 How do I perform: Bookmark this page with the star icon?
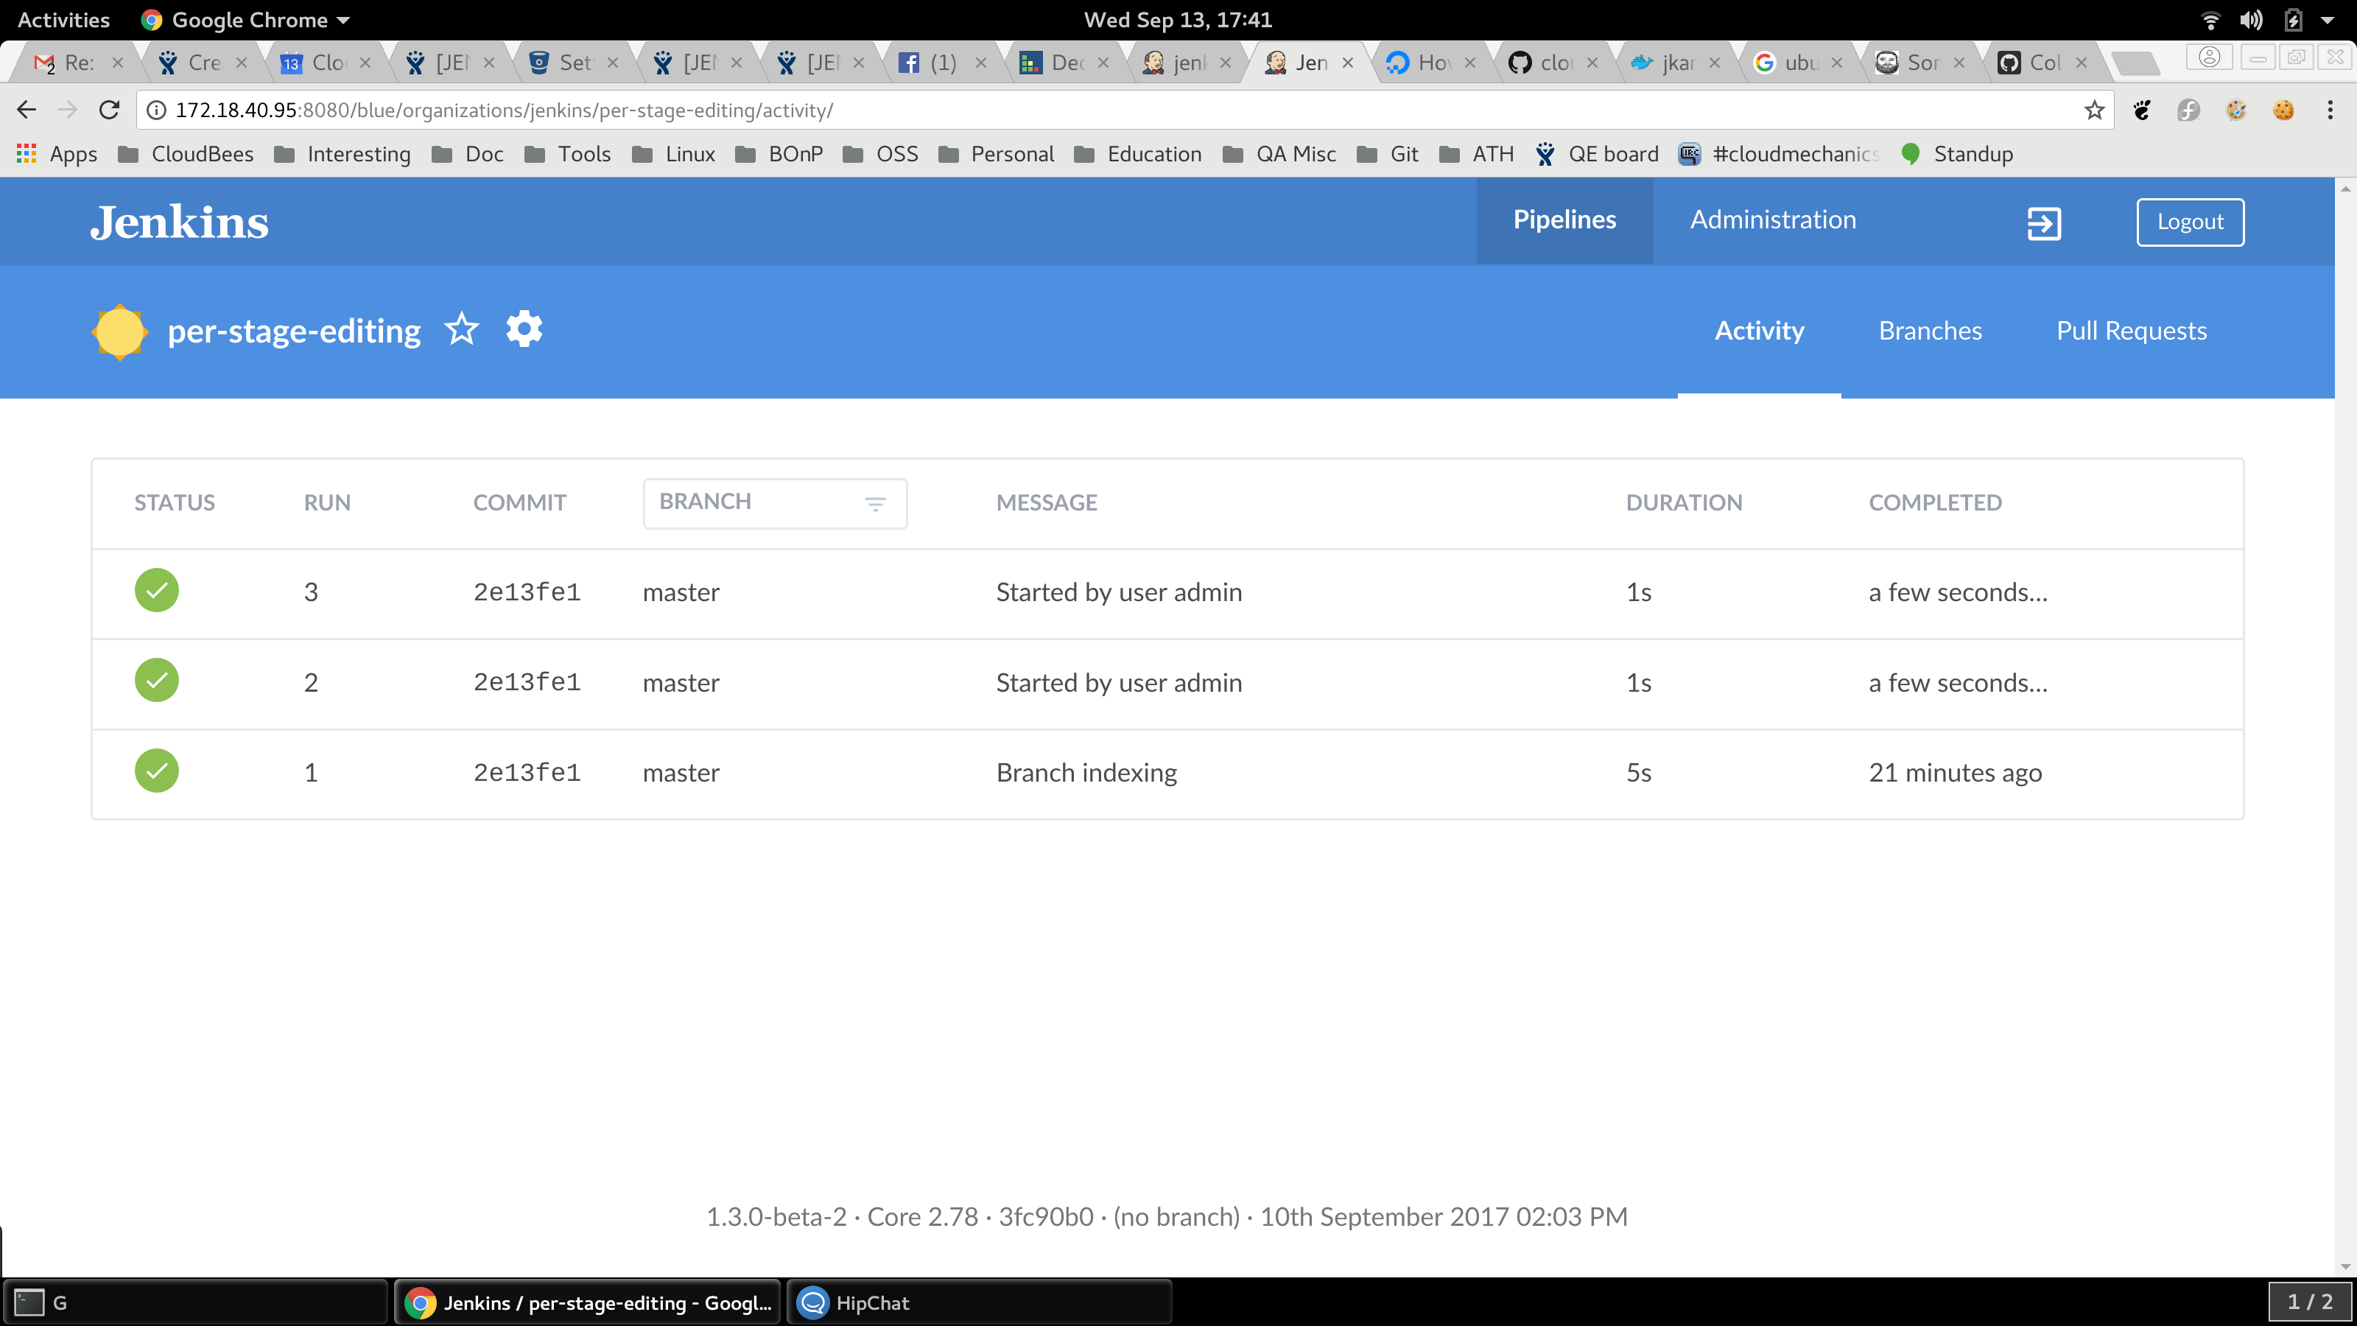tap(2093, 110)
